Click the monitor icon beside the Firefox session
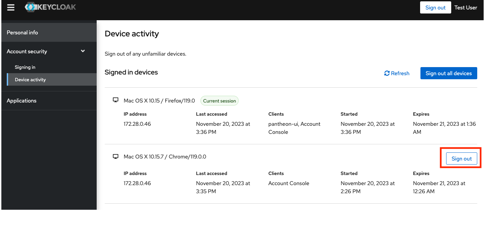This screenshot has height=233, width=485. point(116,100)
